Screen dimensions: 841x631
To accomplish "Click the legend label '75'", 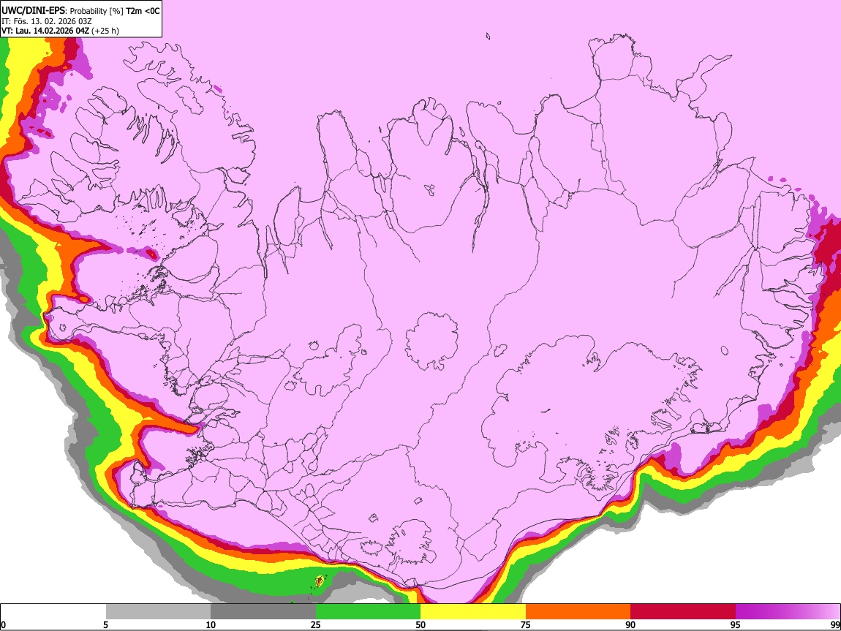I will (526, 624).
